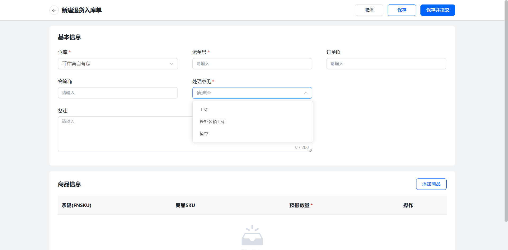Click the 仓库 dropdown chevron arrow
The image size is (508, 250).
tap(171, 64)
